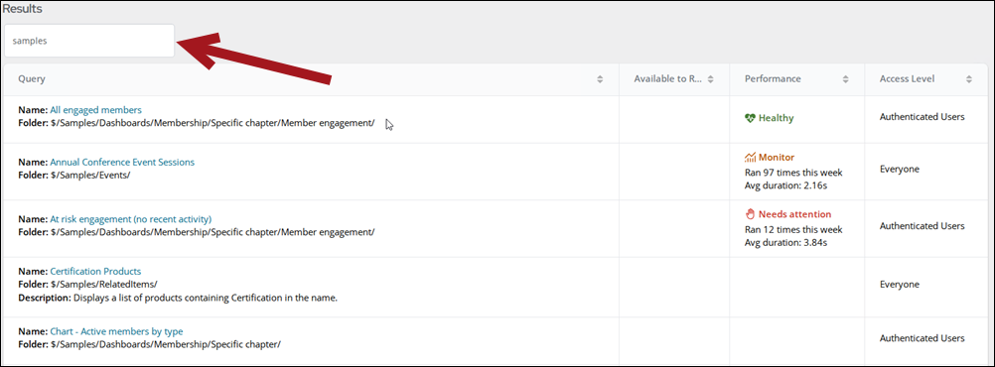This screenshot has width=995, height=367.
Task: Click the Access Level header label
Action: tap(908, 79)
